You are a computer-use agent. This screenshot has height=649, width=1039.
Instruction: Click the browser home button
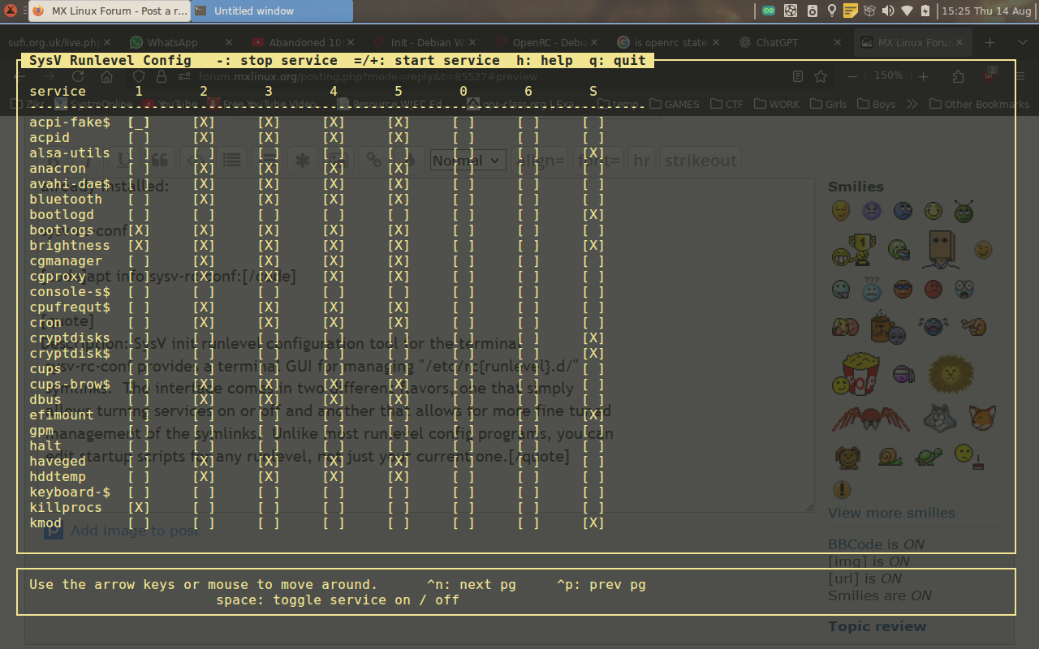(x=106, y=76)
